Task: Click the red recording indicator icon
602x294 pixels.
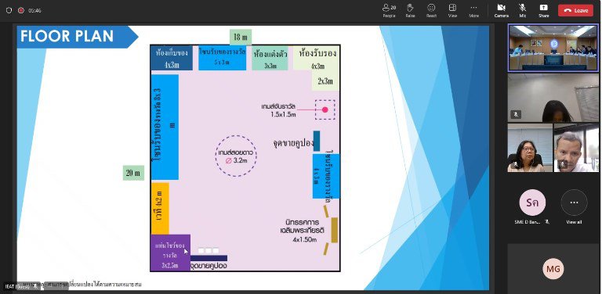Action: coord(21,10)
